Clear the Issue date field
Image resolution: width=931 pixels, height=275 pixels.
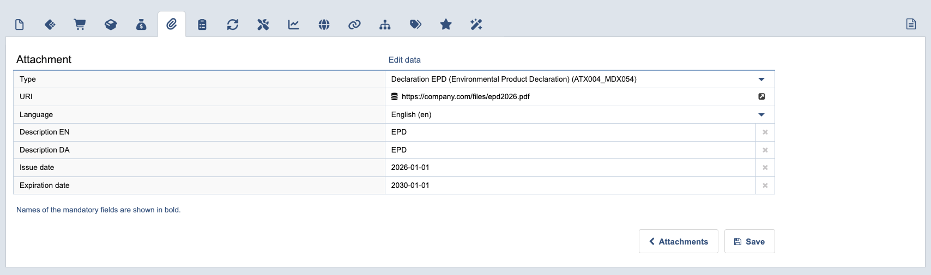pos(765,168)
